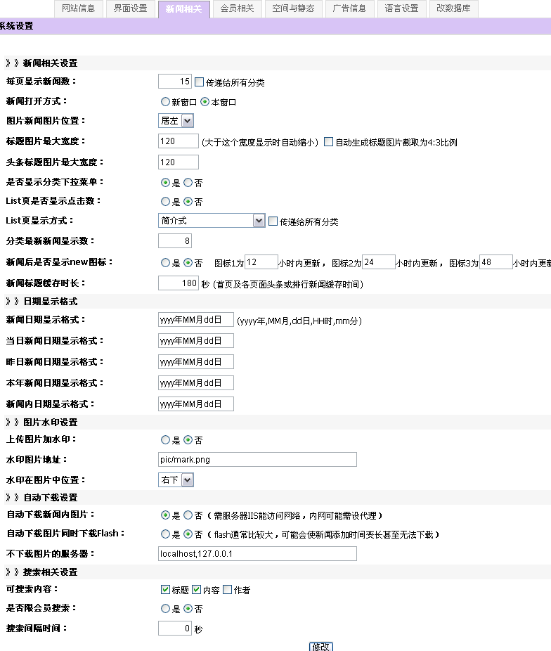The width and height of the screenshot is (551, 651).
Task: Select 否 for List页是否显示点击数
Action: tap(188, 201)
